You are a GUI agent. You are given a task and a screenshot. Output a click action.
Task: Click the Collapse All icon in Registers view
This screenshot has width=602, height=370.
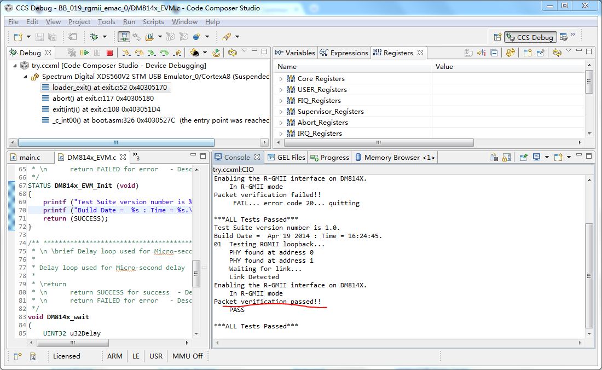pos(494,53)
